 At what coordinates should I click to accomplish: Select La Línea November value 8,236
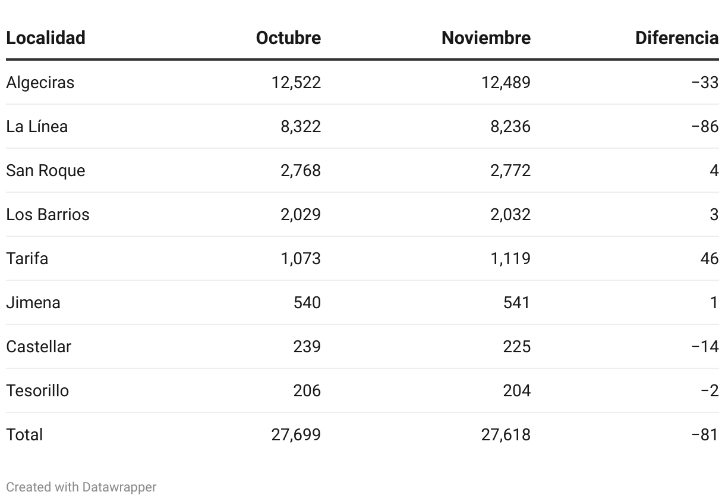(x=510, y=126)
